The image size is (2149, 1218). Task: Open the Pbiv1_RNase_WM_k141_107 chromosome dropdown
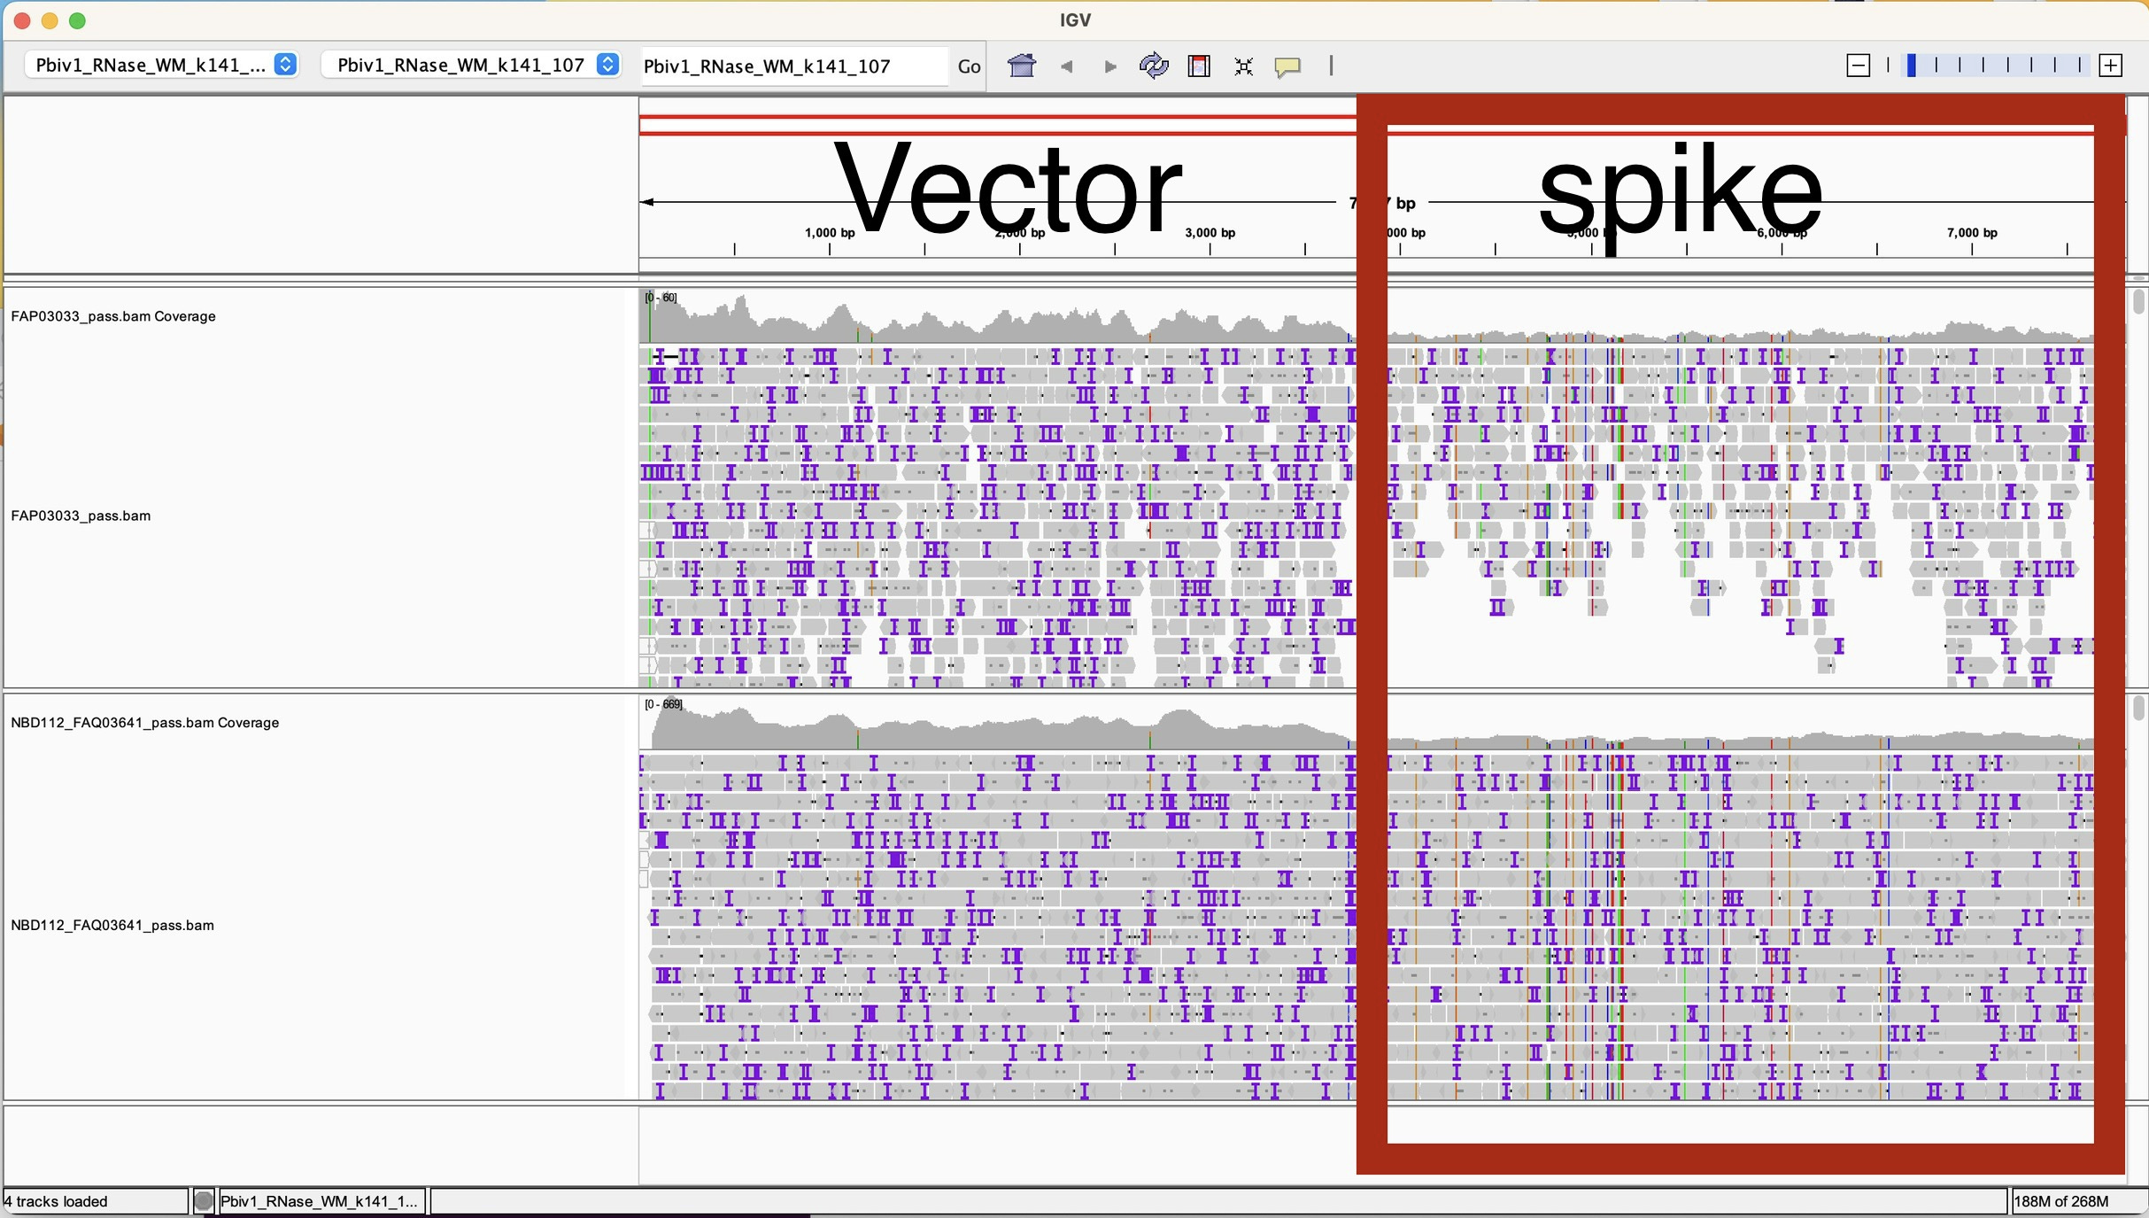tap(471, 65)
